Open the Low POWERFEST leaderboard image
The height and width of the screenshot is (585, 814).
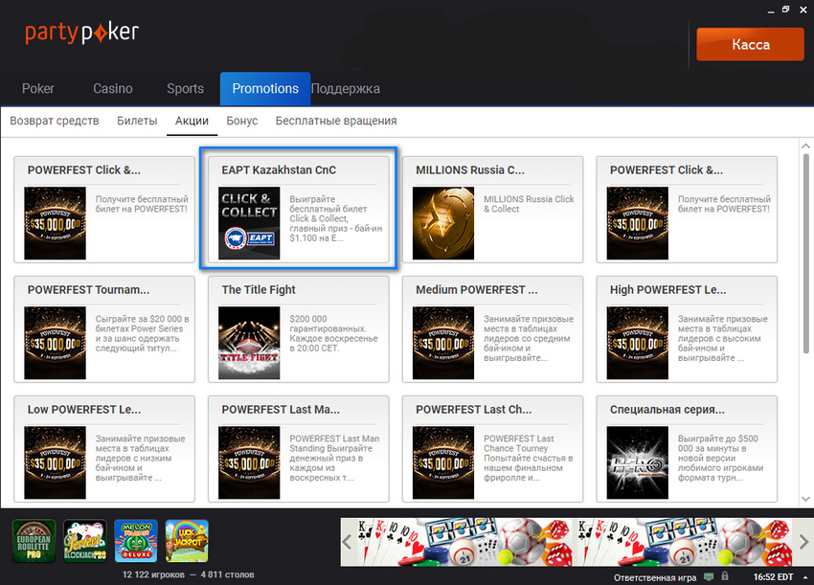tap(55, 462)
